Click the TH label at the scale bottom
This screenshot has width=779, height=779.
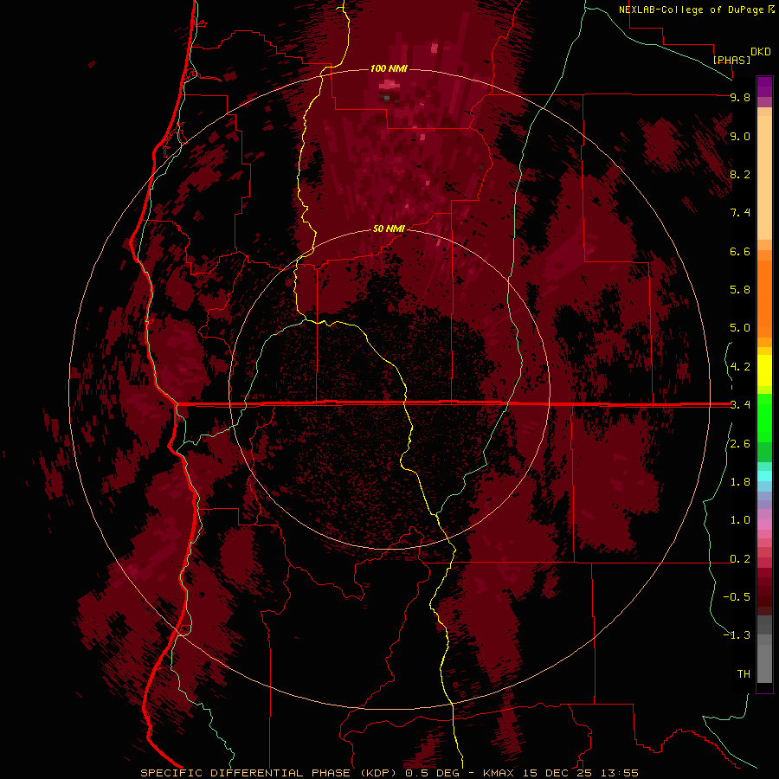(744, 673)
